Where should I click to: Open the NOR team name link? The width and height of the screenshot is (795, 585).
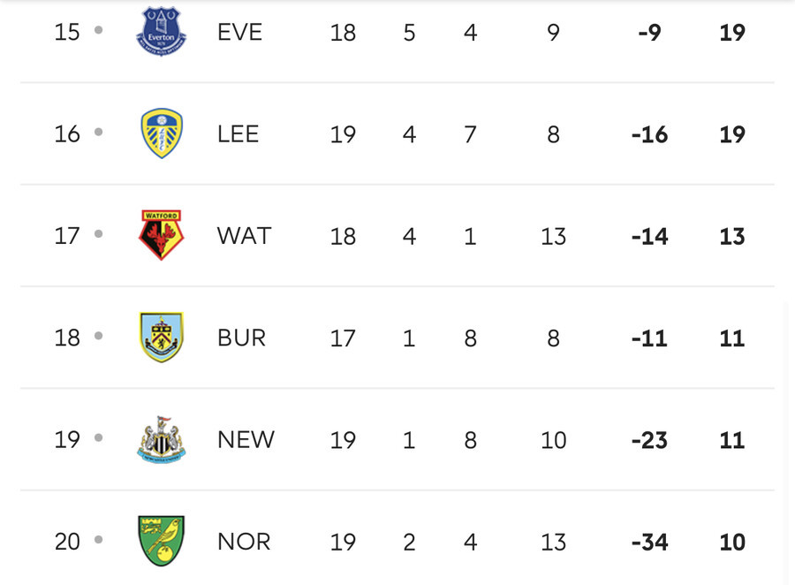[244, 542]
